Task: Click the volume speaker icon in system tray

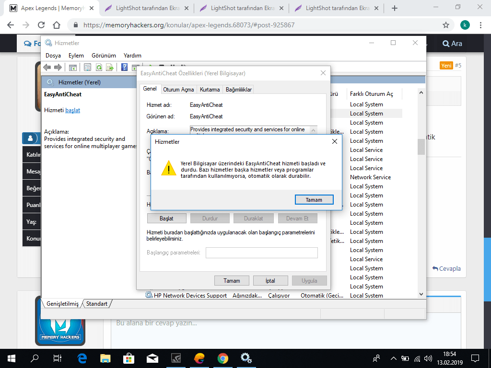Action: [x=428, y=358]
